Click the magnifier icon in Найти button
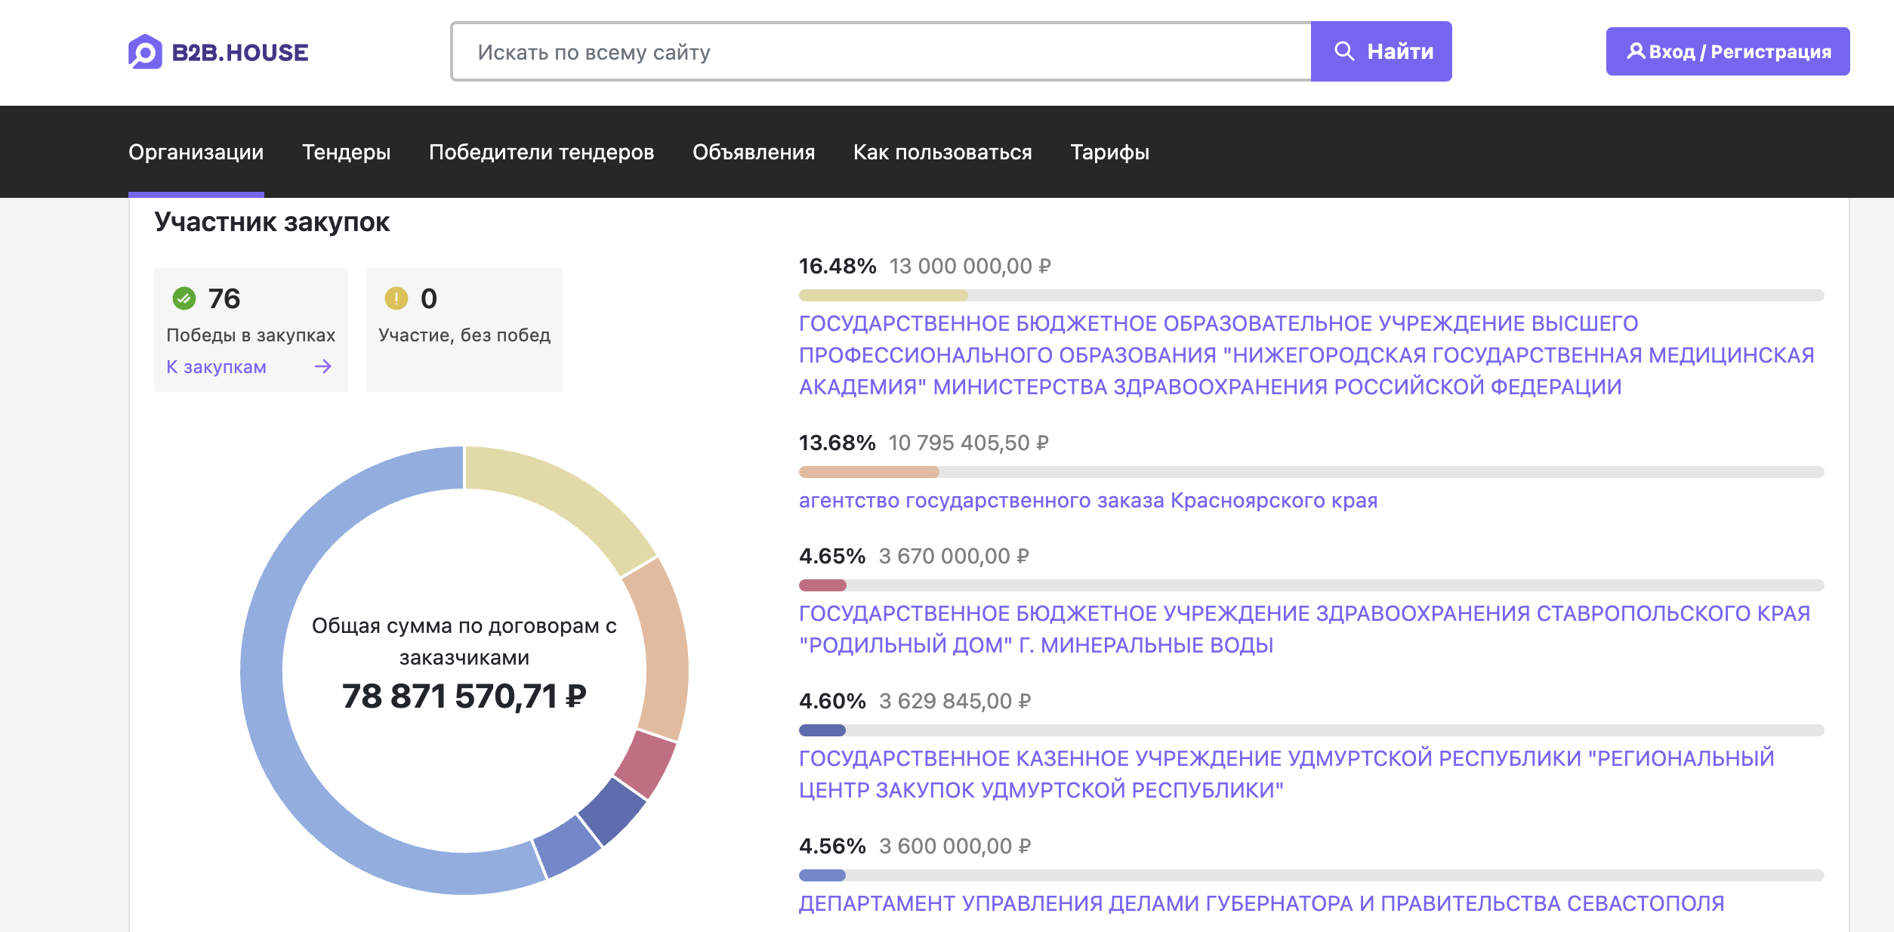The width and height of the screenshot is (1894, 932). 1343,51
